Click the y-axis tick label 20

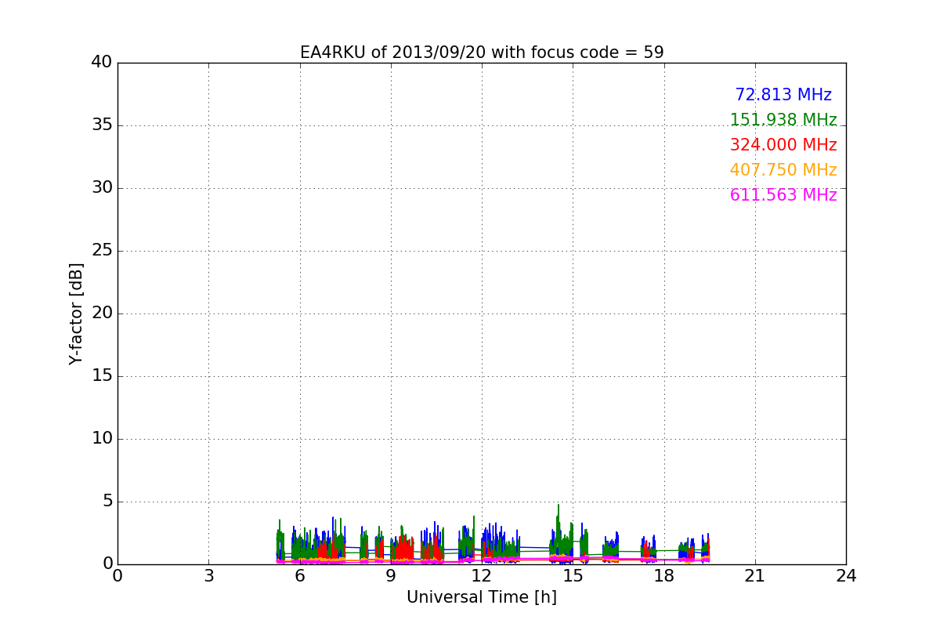102,313
